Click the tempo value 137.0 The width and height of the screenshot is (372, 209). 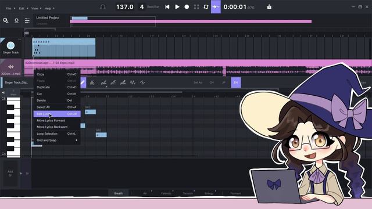(125, 7)
